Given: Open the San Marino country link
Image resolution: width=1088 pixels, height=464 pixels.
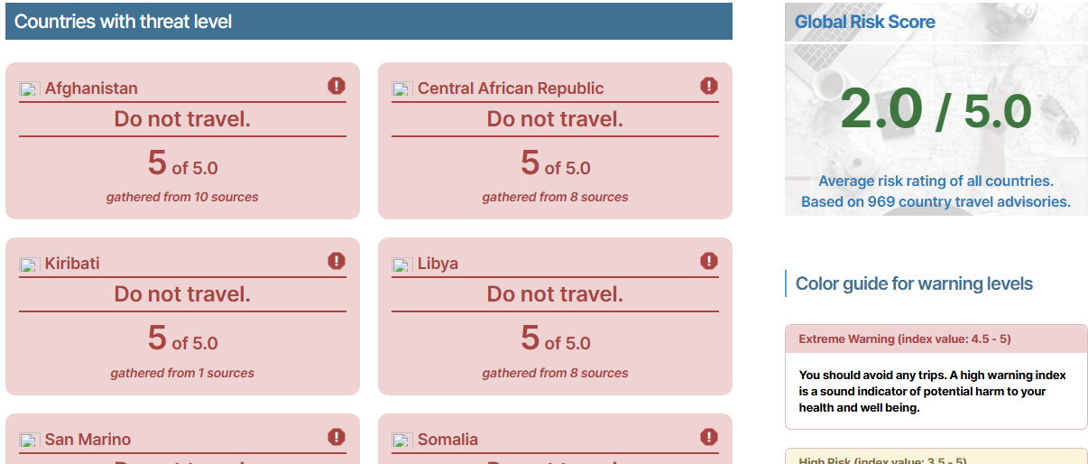Looking at the screenshot, I should click(x=88, y=440).
